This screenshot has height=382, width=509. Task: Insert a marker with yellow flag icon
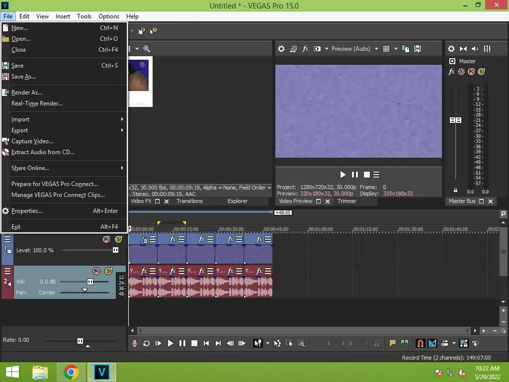click(393, 343)
